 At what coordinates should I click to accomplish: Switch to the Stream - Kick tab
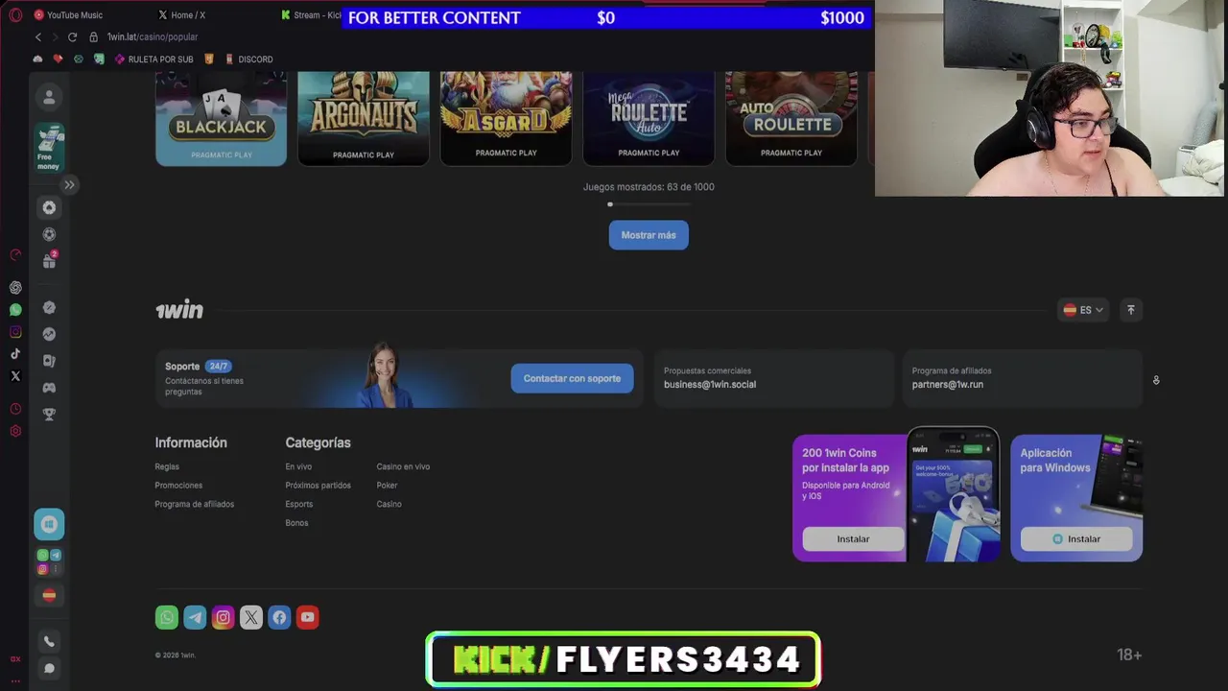click(311, 15)
